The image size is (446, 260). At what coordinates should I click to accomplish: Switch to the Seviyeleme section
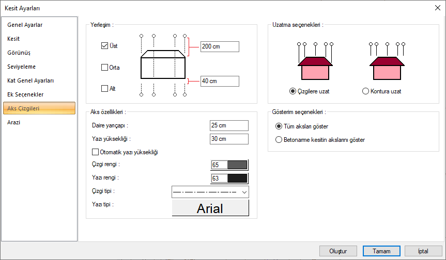[22, 67]
